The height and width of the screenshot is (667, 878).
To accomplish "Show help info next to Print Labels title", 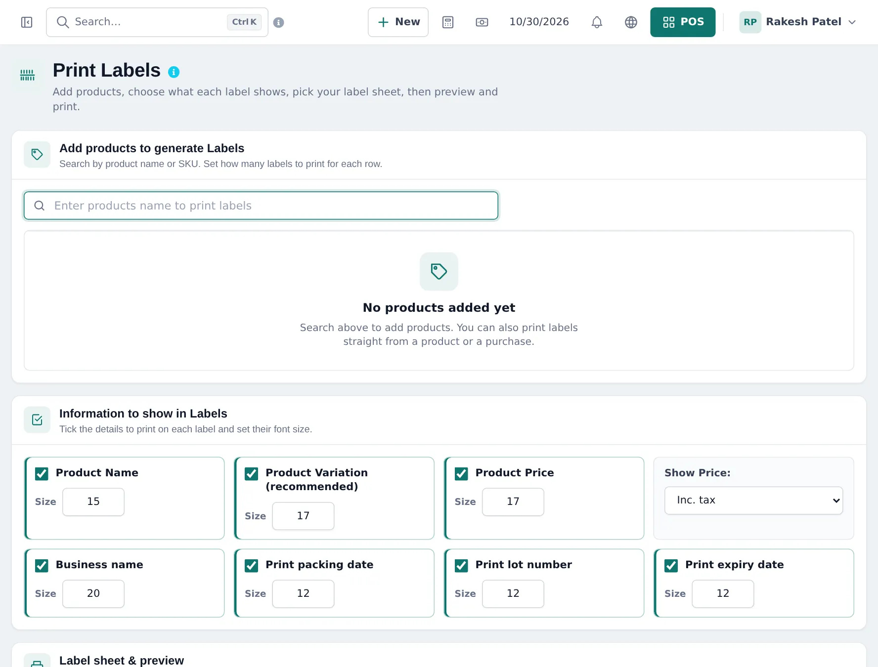I will pyautogui.click(x=174, y=72).
